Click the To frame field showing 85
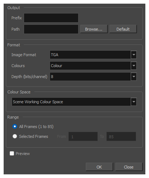149x178 pixels. click(121, 136)
